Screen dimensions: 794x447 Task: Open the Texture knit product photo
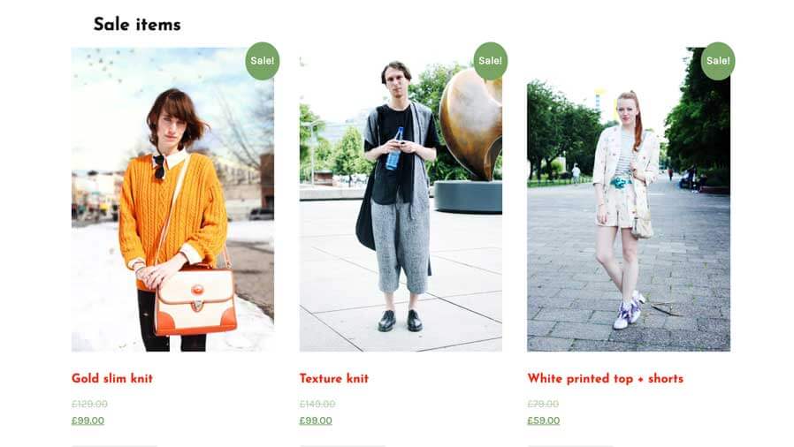click(401, 200)
